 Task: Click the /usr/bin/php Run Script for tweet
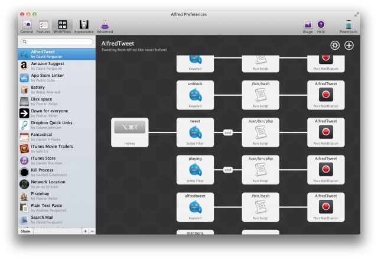[x=260, y=132]
